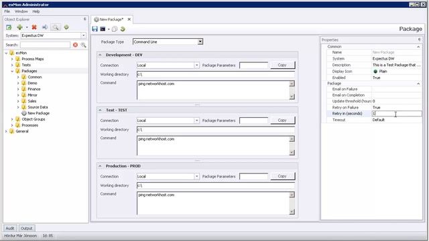Click Copy button in Test section
The width and height of the screenshot is (429, 241).
[283, 120]
